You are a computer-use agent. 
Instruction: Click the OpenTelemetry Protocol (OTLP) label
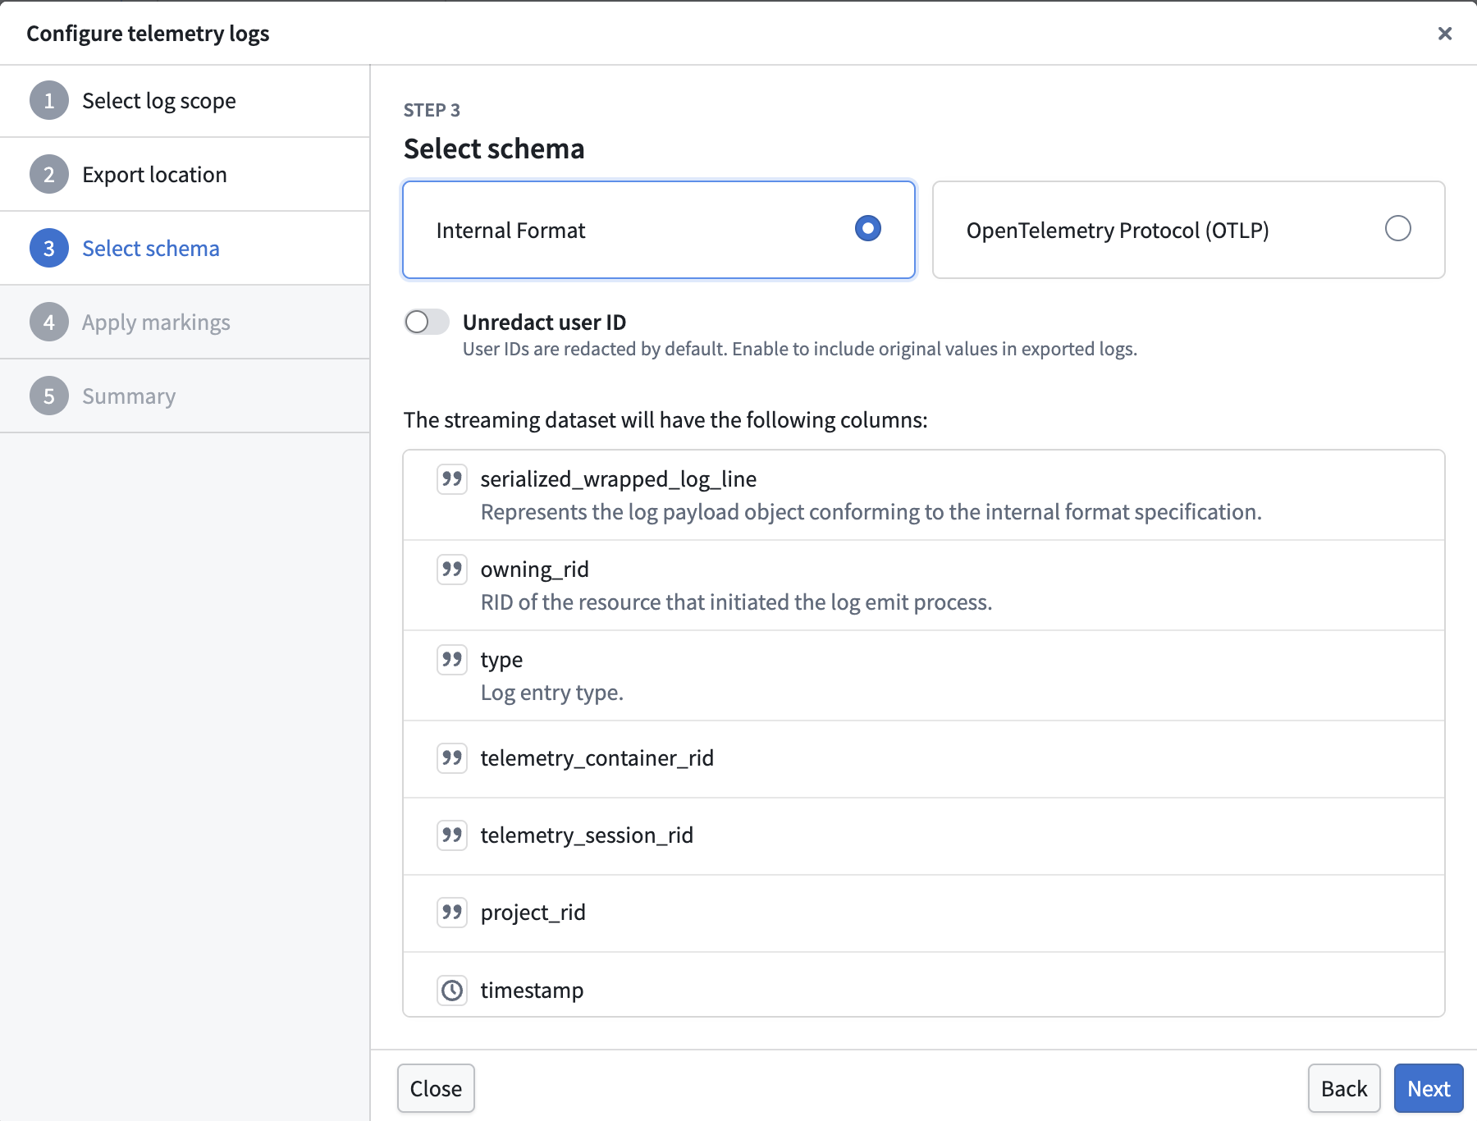(x=1118, y=231)
